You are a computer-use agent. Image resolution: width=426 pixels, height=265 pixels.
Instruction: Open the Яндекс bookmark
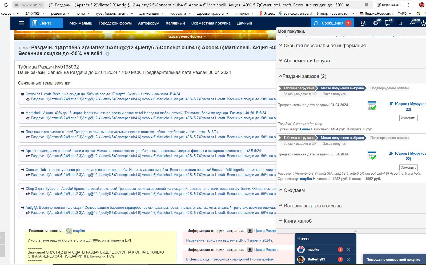[267, 13]
